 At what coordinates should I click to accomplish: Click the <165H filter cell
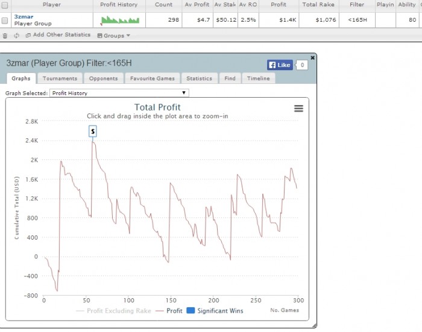357,20
